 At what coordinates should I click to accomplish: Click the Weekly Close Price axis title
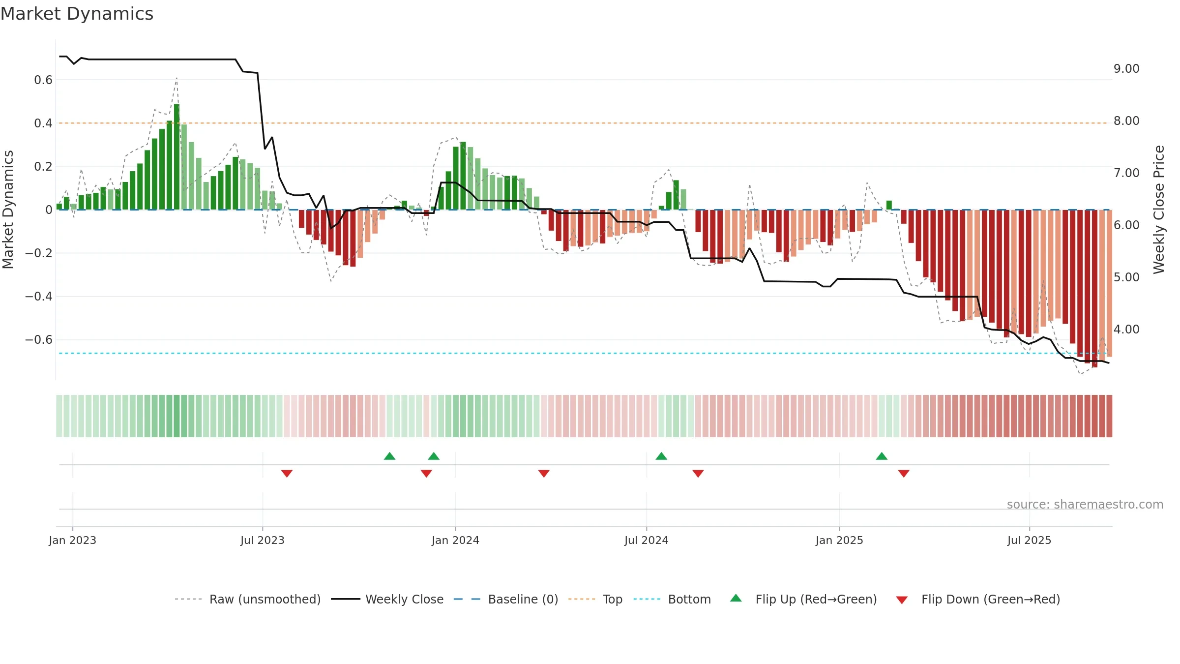tap(1159, 210)
